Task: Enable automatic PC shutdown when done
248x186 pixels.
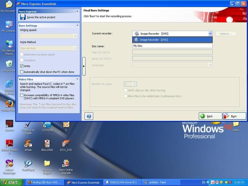Action: coord(22,72)
